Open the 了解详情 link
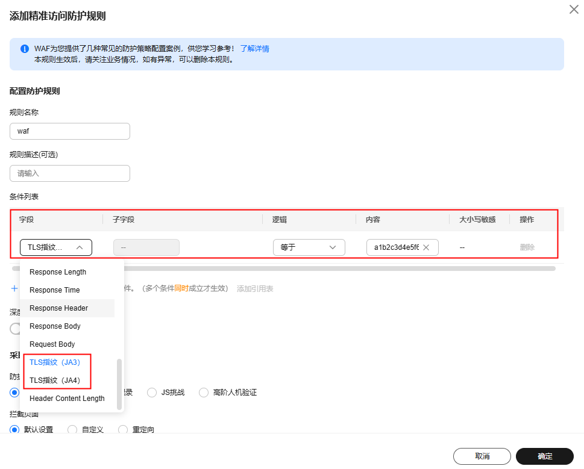 pyautogui.click(x=254, y=49)
